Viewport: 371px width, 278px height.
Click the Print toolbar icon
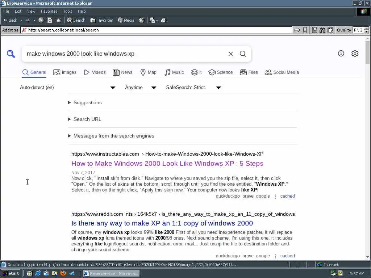tap(163, 20)
